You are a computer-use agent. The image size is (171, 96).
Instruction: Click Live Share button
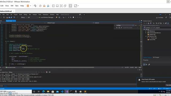pyautogui.click(x=160, y=18)
